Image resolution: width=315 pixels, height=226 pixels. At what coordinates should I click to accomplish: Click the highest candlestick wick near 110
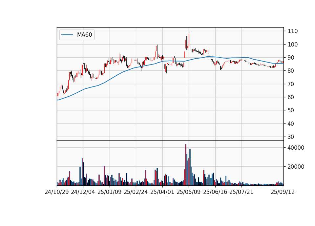point(190,39)
